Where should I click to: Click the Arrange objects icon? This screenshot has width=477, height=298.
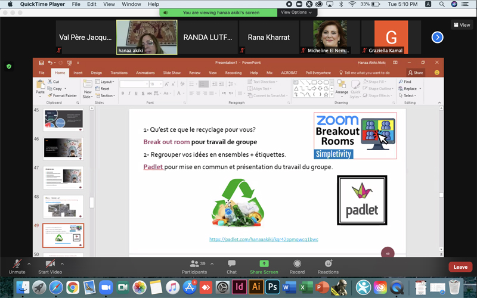342,85
